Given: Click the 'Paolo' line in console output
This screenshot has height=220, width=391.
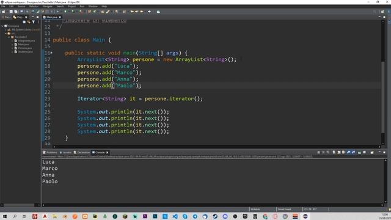Looking at the screenshot, I should 50,182.
